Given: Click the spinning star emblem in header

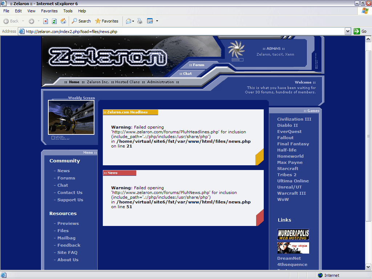Looking at the screenshot, I should [x=236, y=49].
